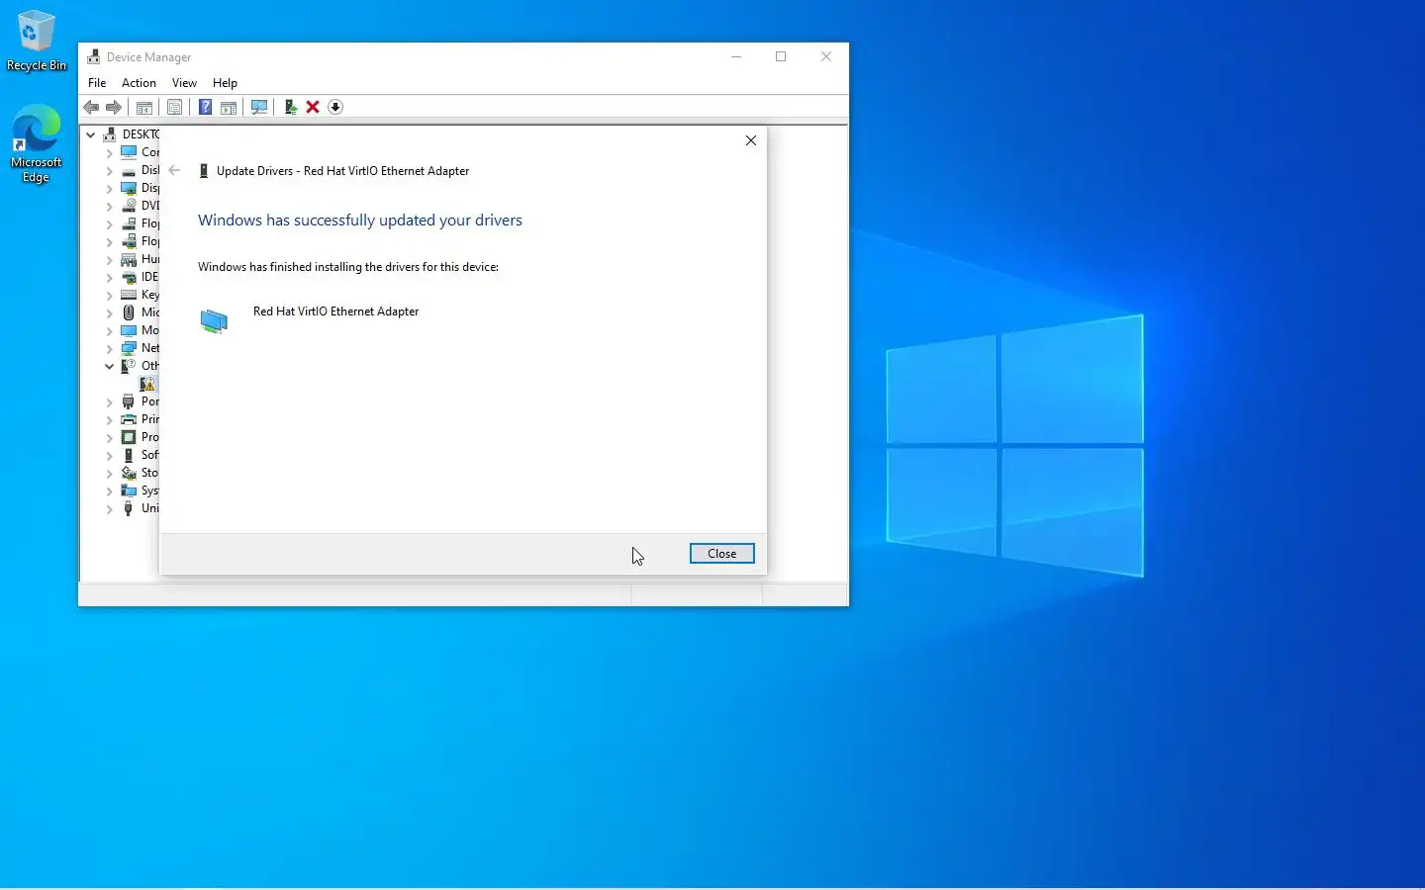
Task: Click the blue Help question-mark toolbar icon
Action: pos(205,107)
